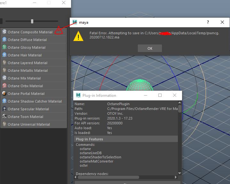
Task: Select Octane Universal Material label
Action: coord(29,124)
